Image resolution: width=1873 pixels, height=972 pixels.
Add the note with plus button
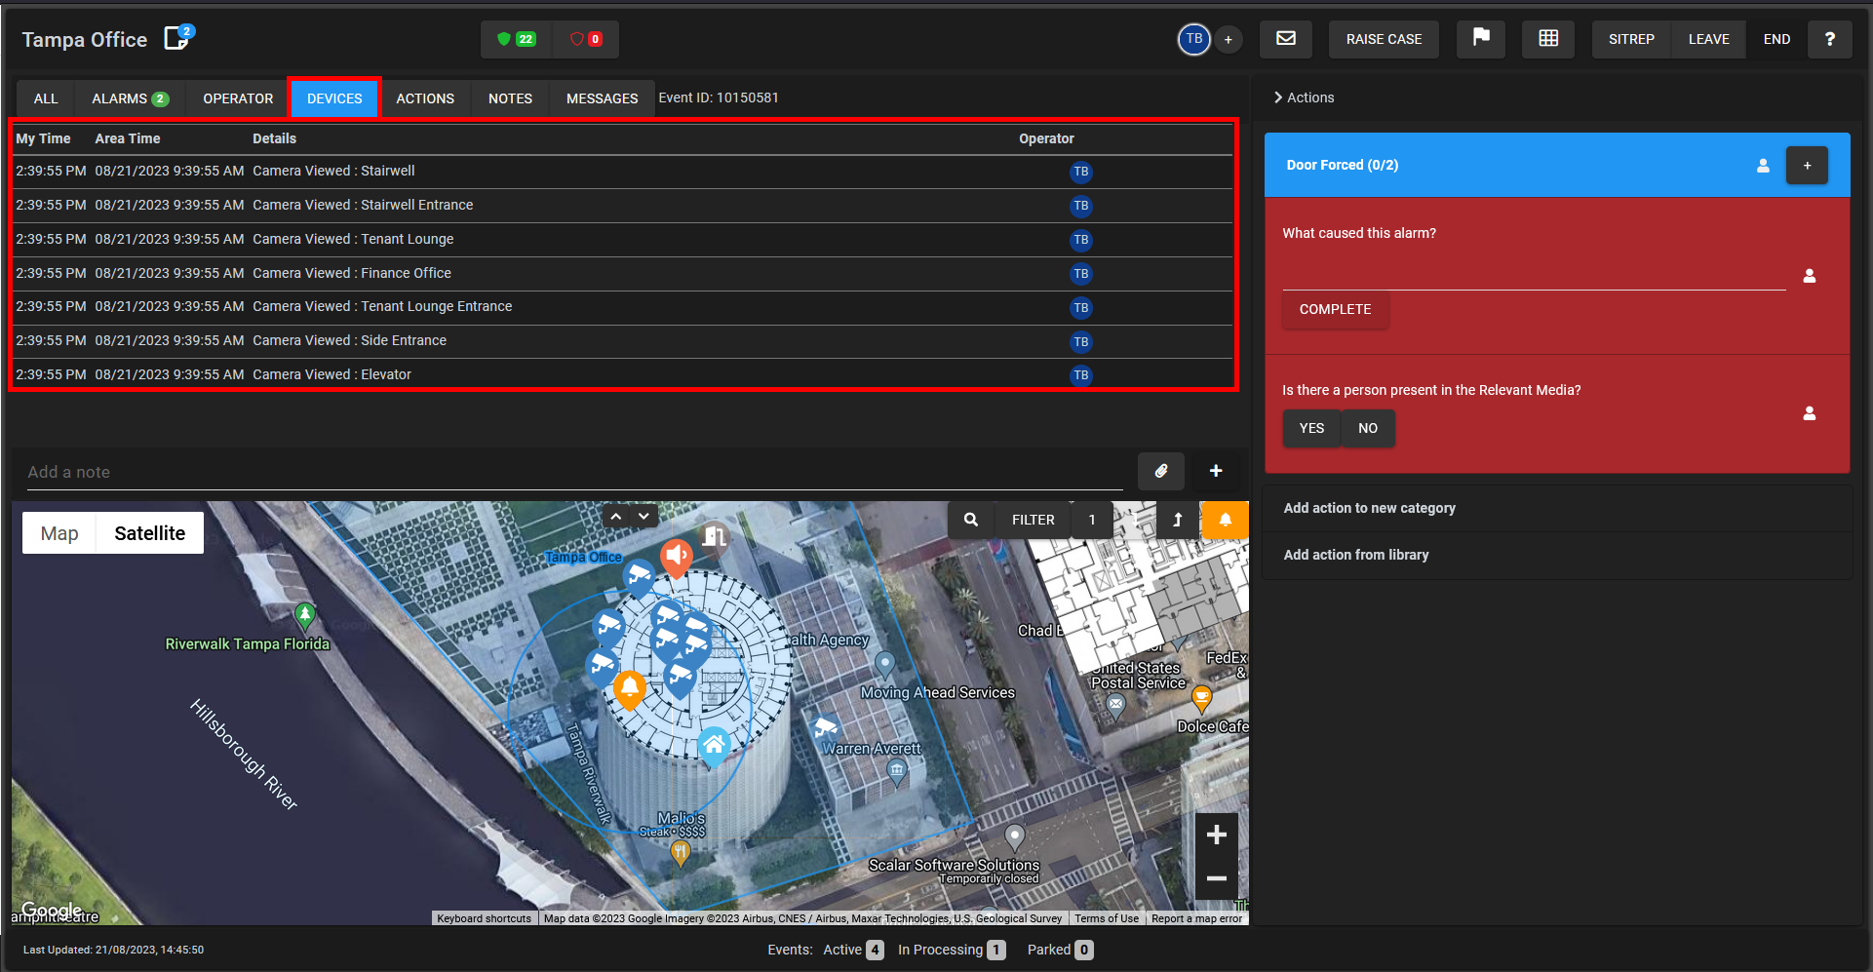(1216, 471)
